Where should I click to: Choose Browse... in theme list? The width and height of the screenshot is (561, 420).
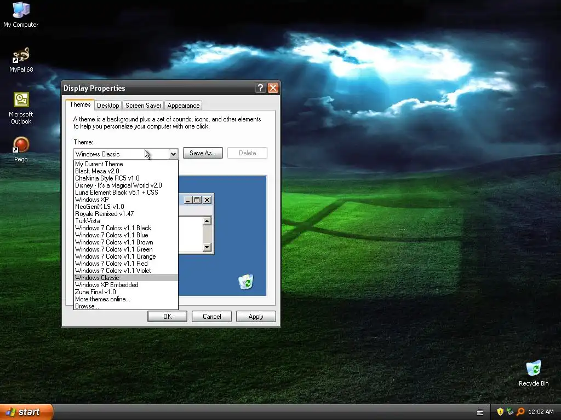pos(125,306)
